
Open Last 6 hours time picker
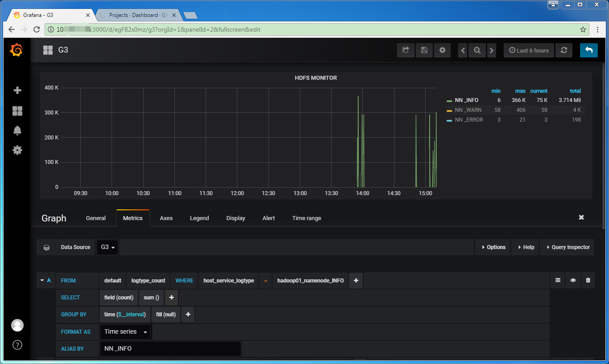pos(529,50)
